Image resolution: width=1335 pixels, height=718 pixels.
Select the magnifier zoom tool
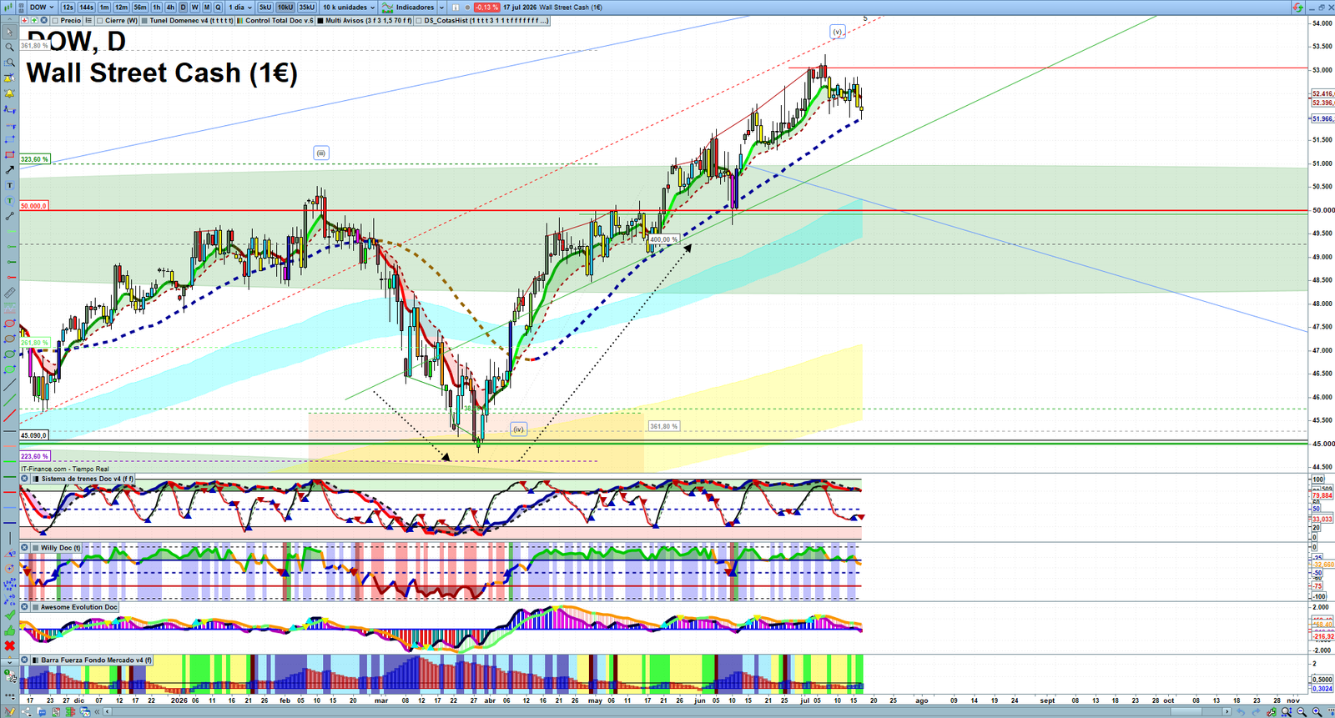point(9,47)
